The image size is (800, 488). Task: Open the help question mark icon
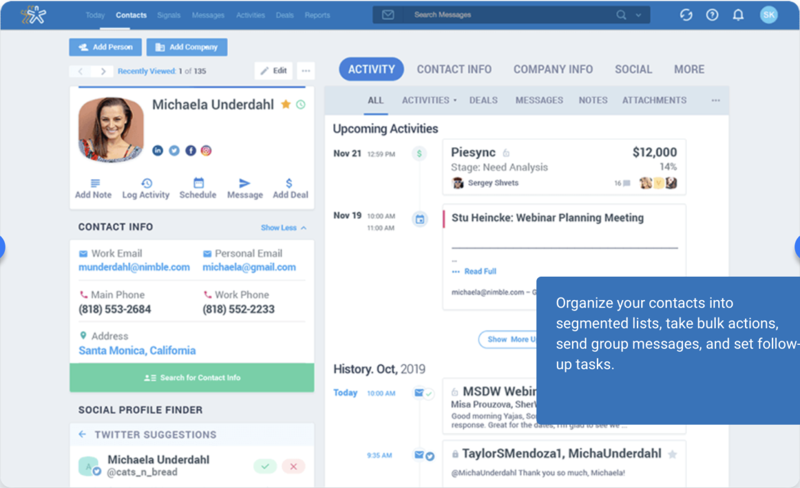click(712, 15)
